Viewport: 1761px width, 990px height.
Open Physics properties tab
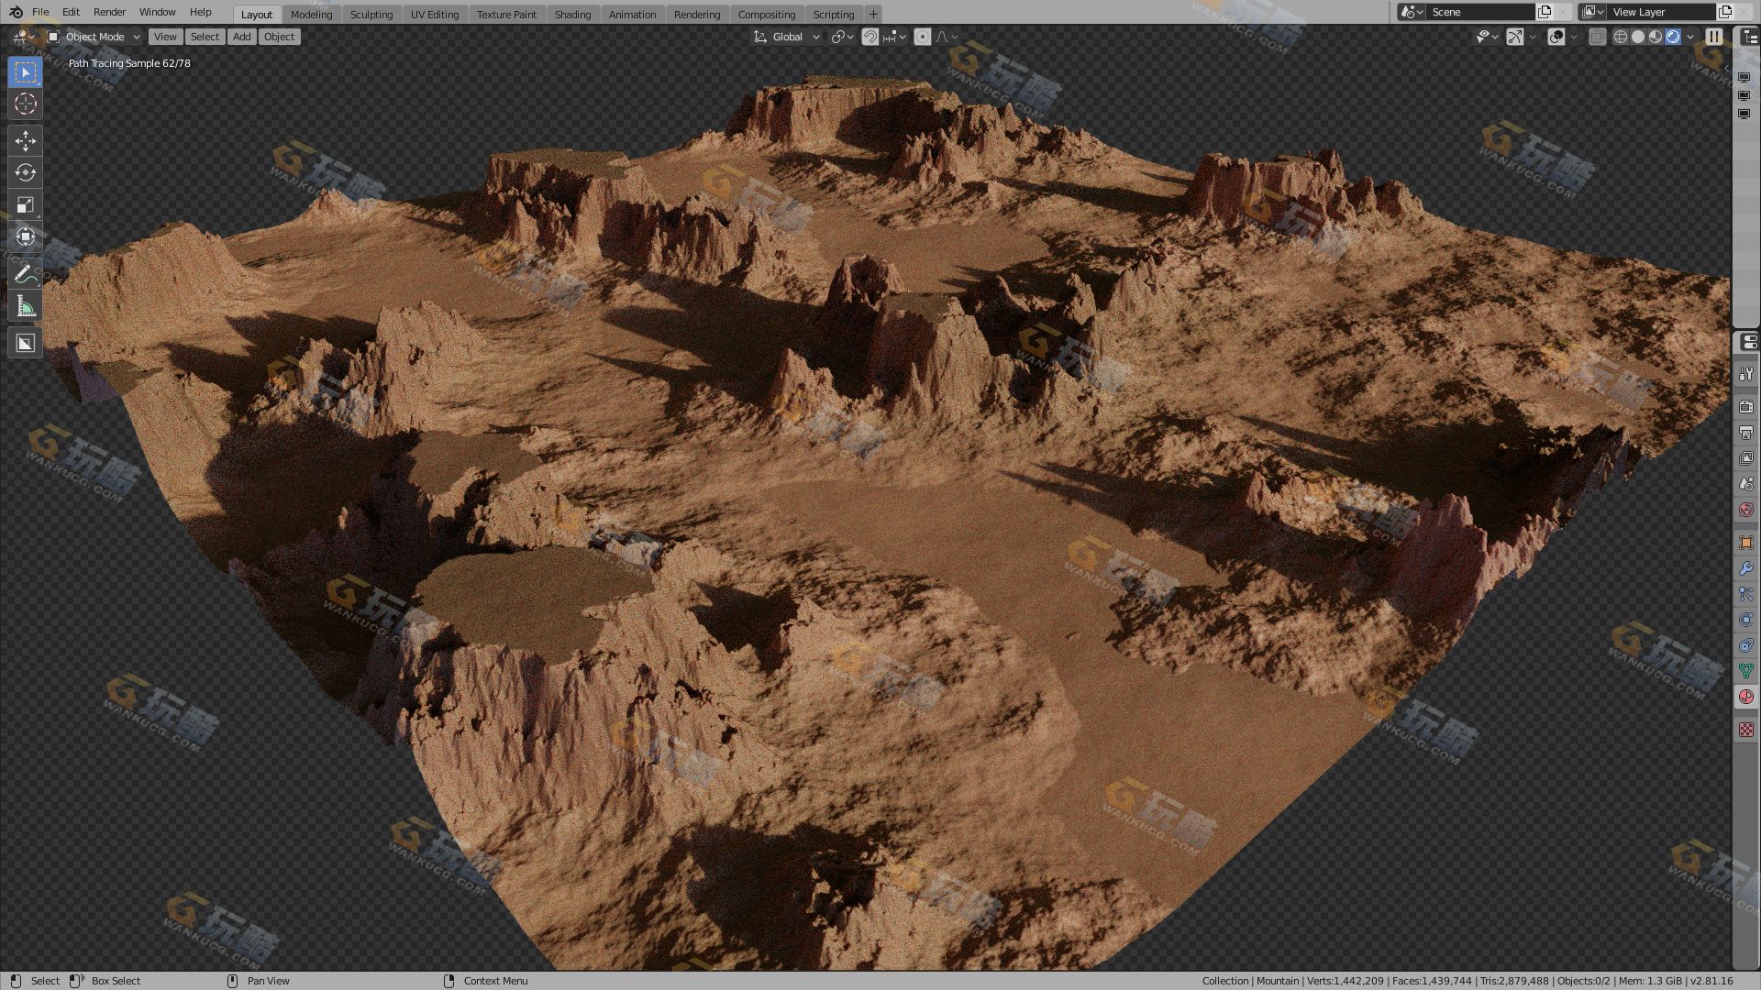tap(1746, 620)
